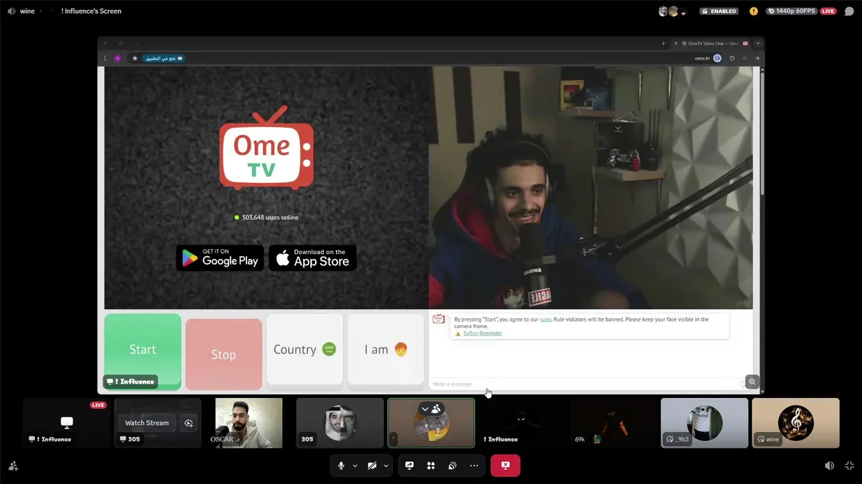
Task: Select the 69k participant tile
Action: point(614,423)
